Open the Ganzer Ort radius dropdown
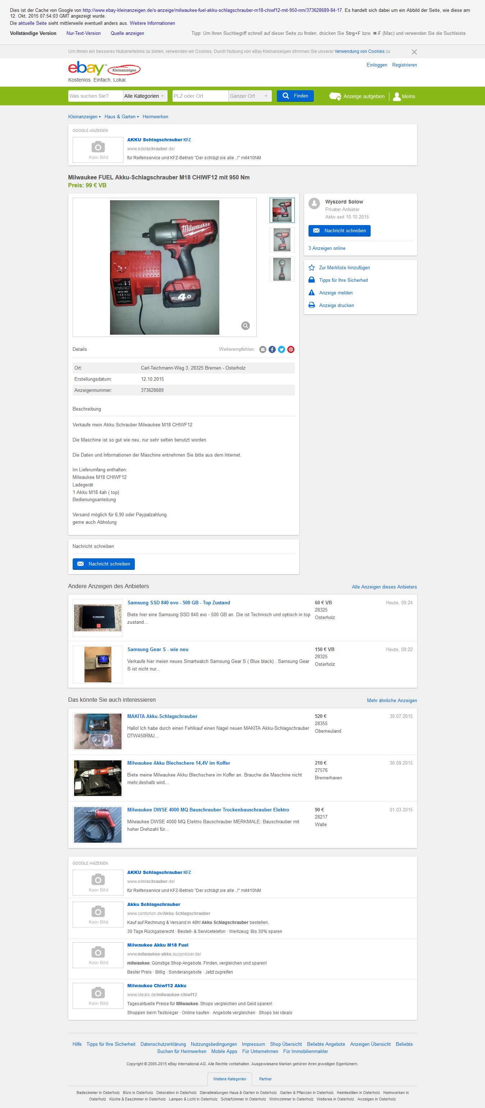This screenshot has width=485, height=1108. coord(250,96)
